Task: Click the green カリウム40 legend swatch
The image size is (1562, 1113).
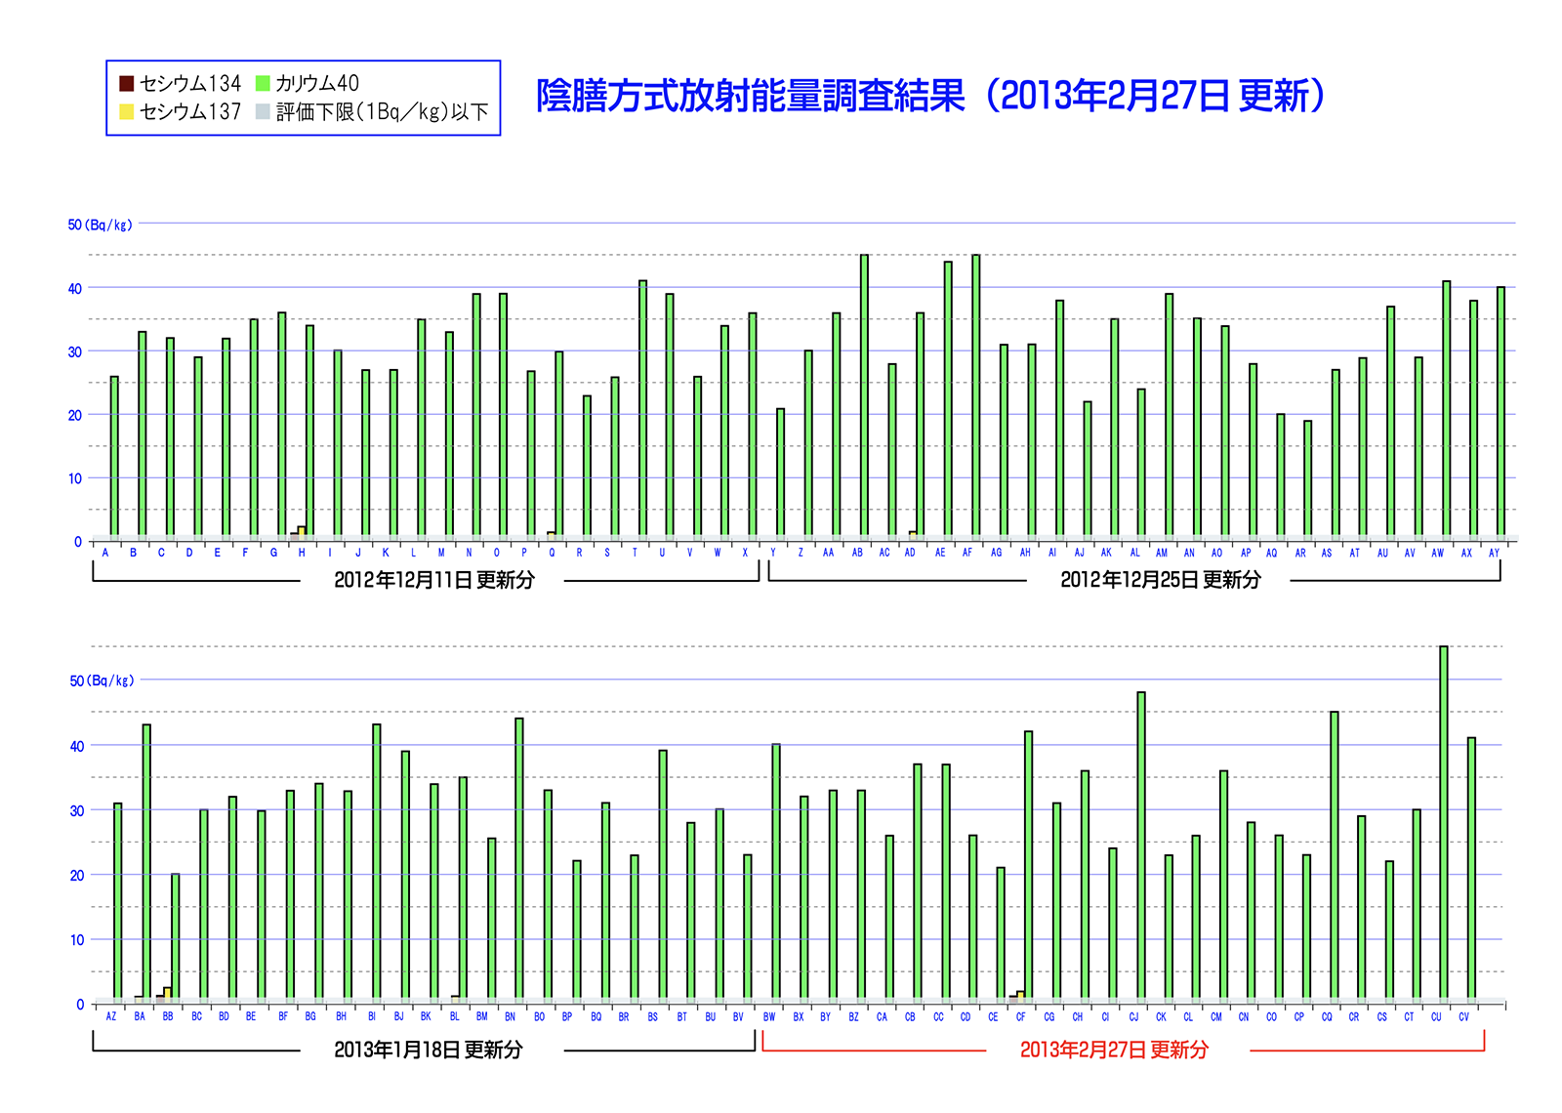Action: coord(263,83)
